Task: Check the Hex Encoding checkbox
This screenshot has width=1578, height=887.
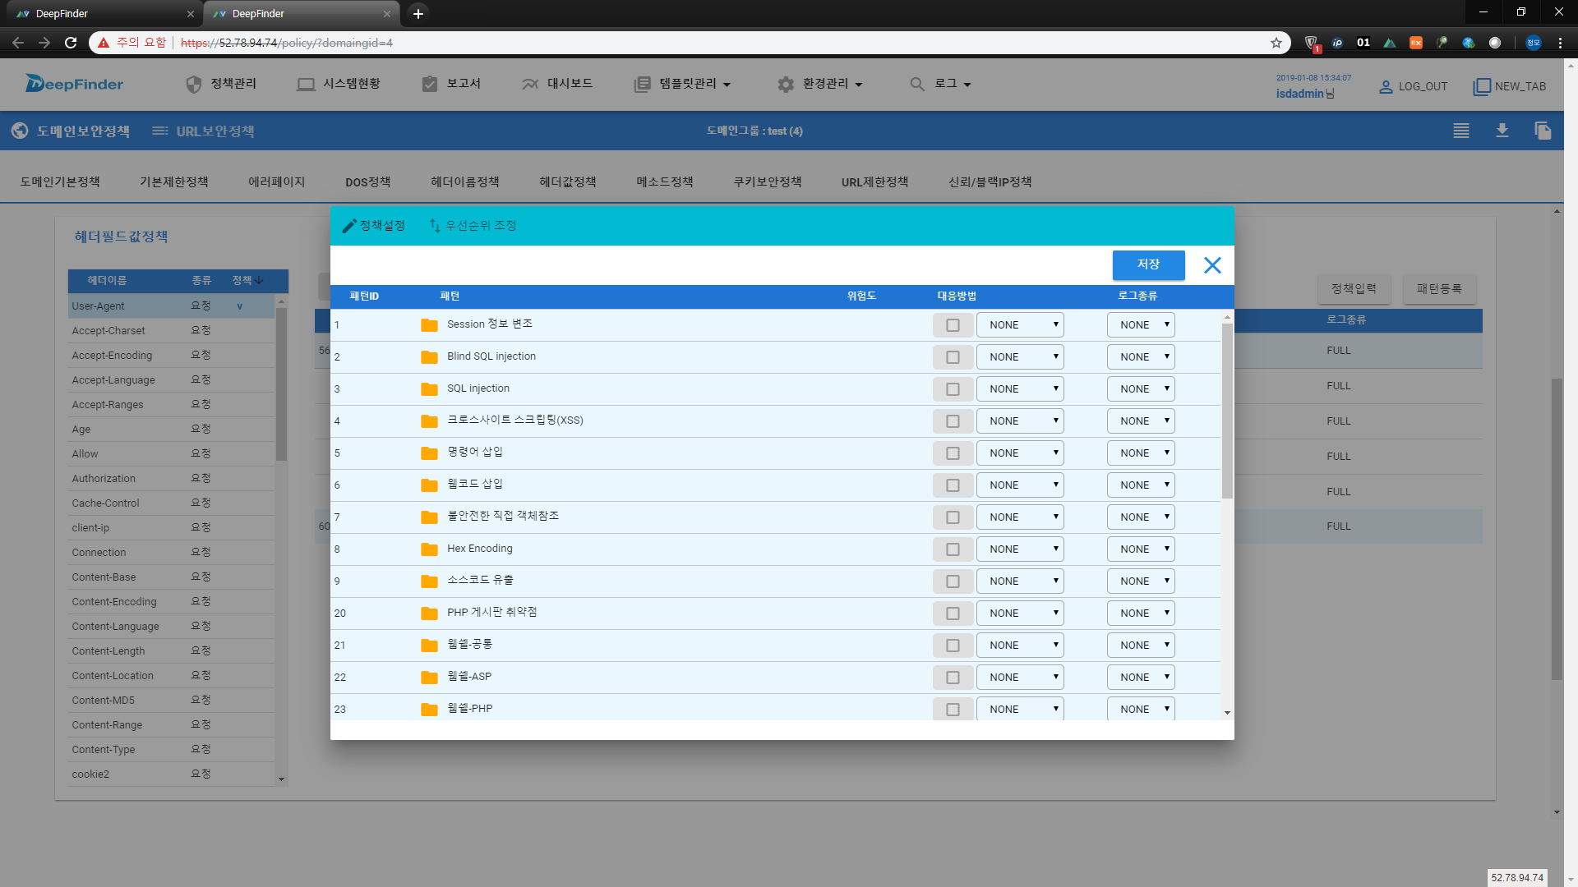Action: [953, 549]
